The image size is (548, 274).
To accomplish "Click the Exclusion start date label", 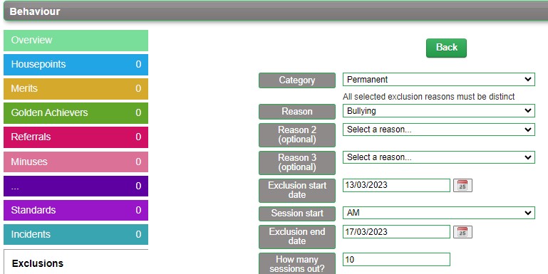I will coord(297,190).
